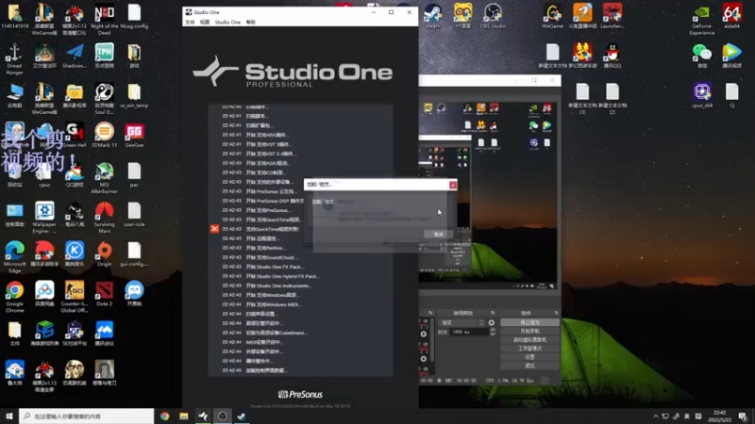Open the Dota 2 desktop shortcut
This screenshot has height=424, width=755.
point(104,293)
